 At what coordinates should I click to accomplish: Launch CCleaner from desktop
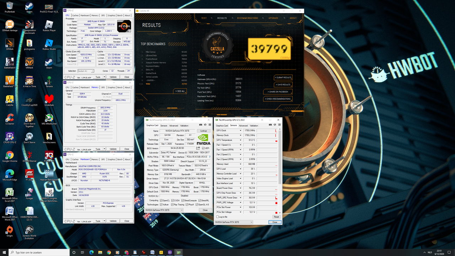[10, 119]
